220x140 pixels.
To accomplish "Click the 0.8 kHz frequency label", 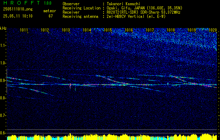I will (x=3, y=98).
